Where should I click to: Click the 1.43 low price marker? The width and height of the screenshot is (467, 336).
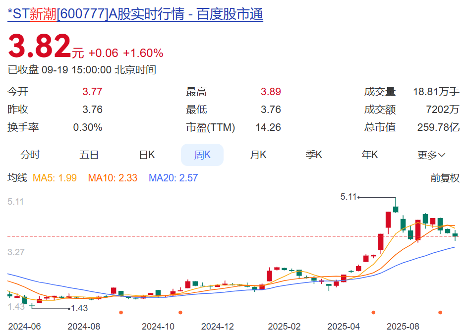[x=79, y=308]
